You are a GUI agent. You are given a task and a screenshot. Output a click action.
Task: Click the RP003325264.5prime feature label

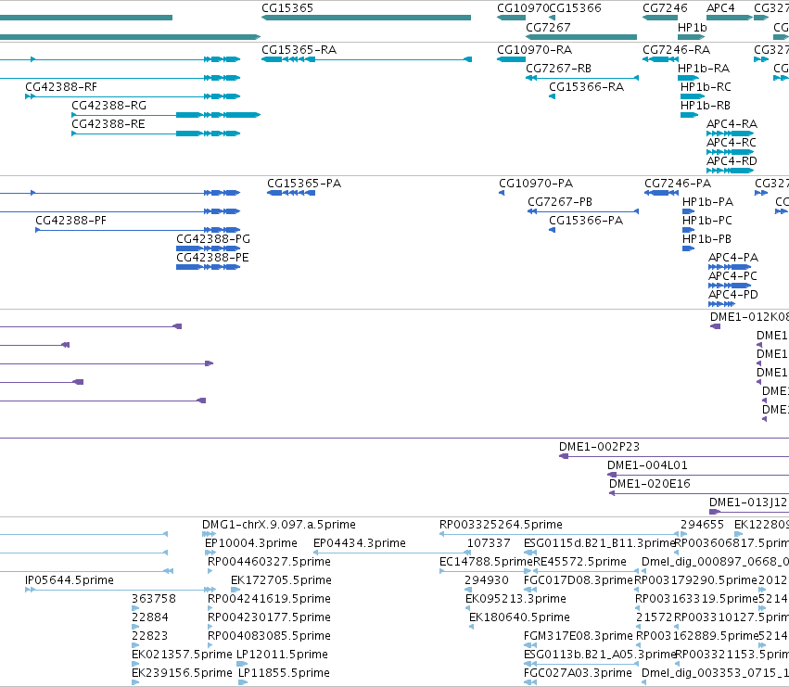(501, 525)
